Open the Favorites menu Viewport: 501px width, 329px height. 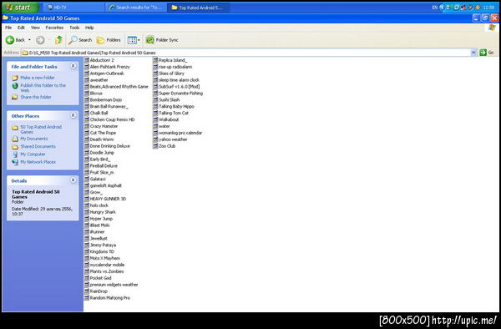54,28
